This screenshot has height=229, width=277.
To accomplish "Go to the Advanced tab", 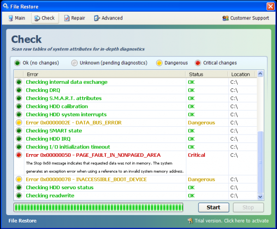I will [108, 18].
